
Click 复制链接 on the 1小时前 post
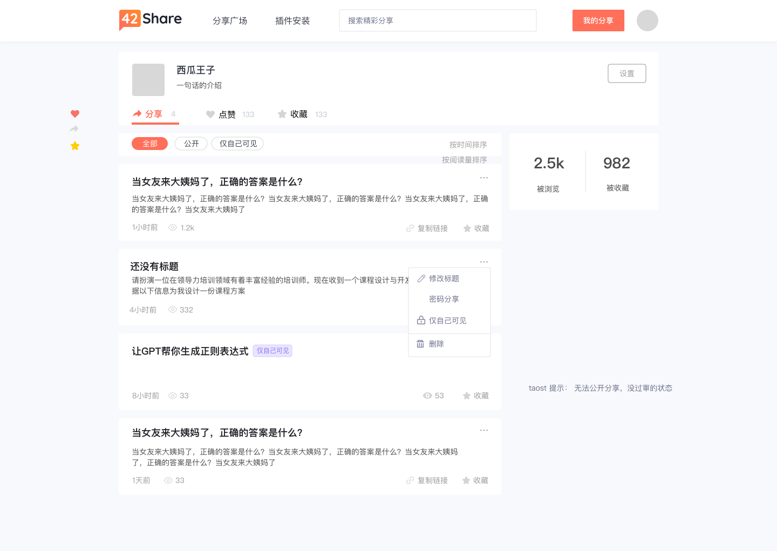[427, 228]
